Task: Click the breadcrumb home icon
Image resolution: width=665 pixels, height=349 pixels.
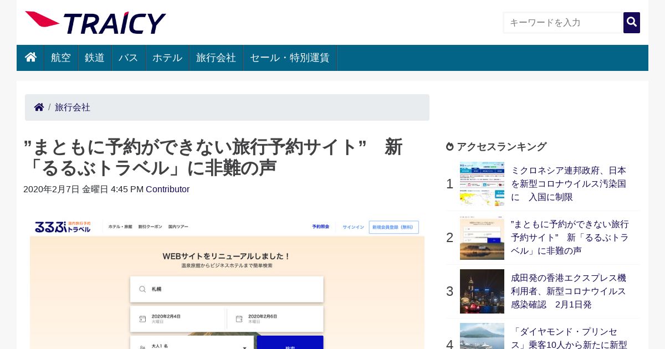Action: pyautogui.click(x=39, y=107)
